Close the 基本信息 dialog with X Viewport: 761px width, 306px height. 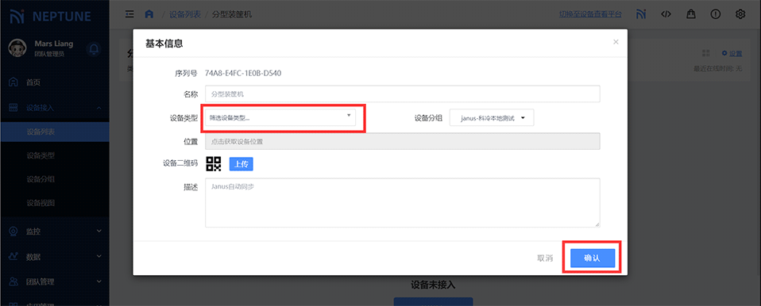coord(616,42)
